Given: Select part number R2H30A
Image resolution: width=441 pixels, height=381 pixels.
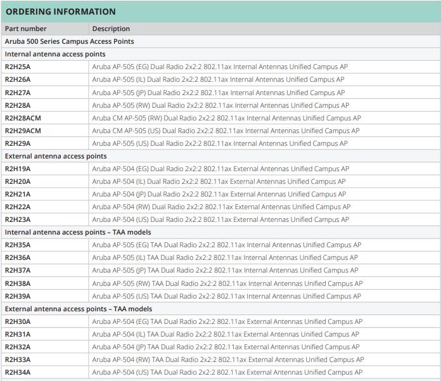Looking at the screenshot, I should pyautogui.click(x=18, y=321).
